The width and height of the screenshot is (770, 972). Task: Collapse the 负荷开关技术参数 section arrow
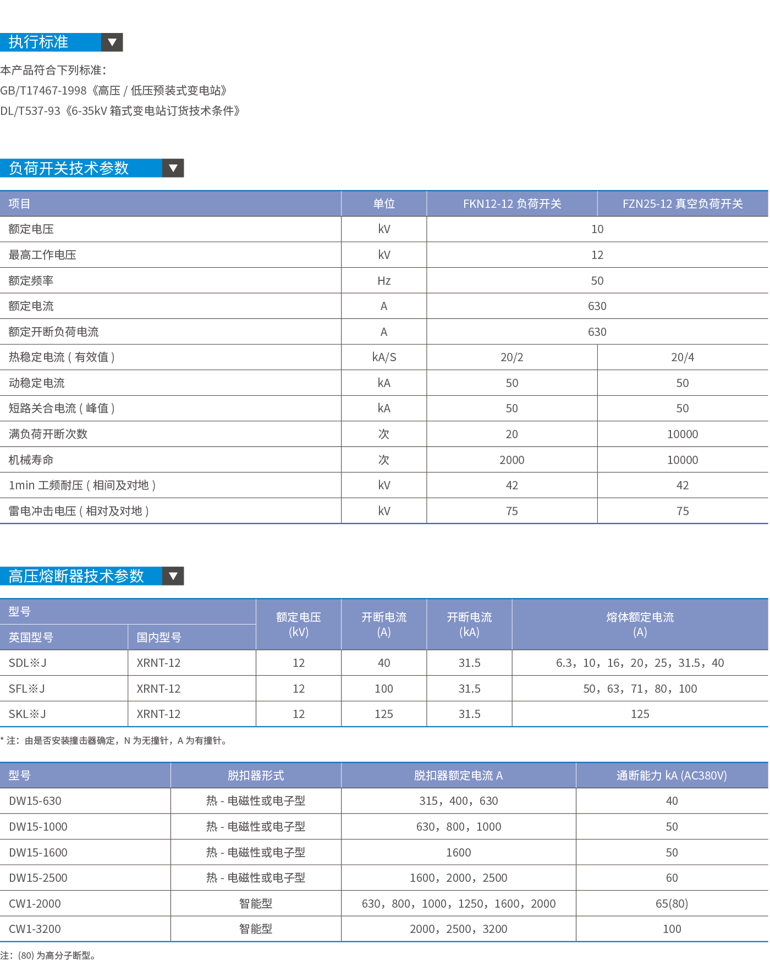pyautogui.click(x=173, y=168)
